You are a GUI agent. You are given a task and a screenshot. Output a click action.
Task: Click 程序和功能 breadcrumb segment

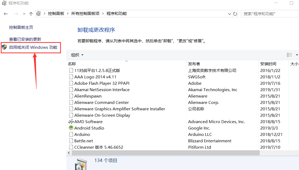(x=117, y=14)
